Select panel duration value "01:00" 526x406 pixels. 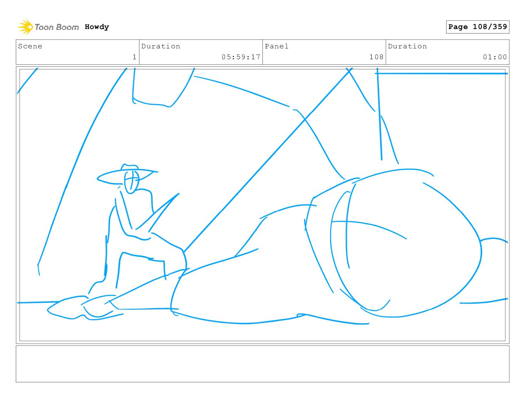[x=495, y=57]
